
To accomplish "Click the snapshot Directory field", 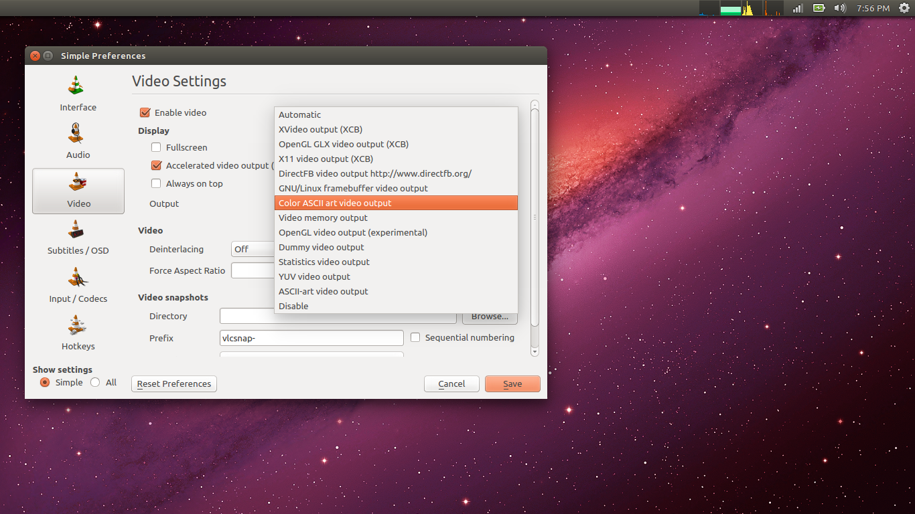I will coord(338,317).
